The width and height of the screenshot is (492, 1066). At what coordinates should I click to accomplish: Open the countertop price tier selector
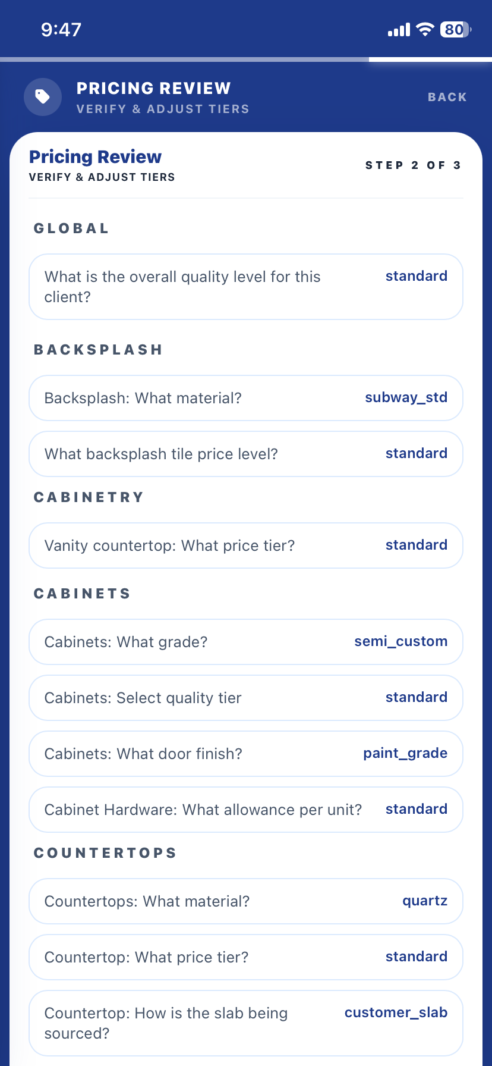point(245,957)
